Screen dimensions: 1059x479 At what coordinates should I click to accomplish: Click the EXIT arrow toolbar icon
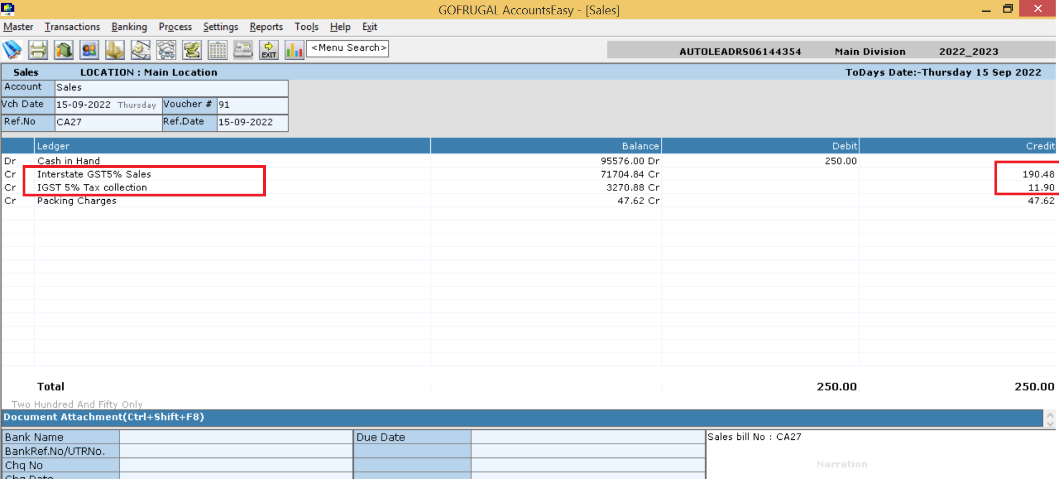coord(269,50)
